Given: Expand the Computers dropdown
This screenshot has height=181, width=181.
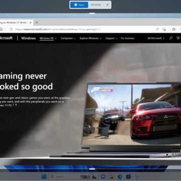Looking at the screenshot, I should click(68, 38).
